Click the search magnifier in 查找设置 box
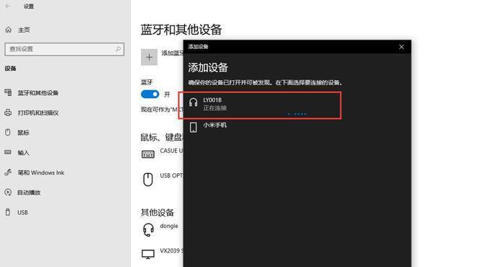This screenshot has width=477, height=267. [x=118, y=49]
